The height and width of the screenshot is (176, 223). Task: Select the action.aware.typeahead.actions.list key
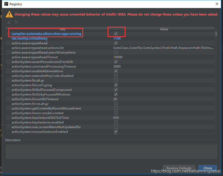click(38, 48)
